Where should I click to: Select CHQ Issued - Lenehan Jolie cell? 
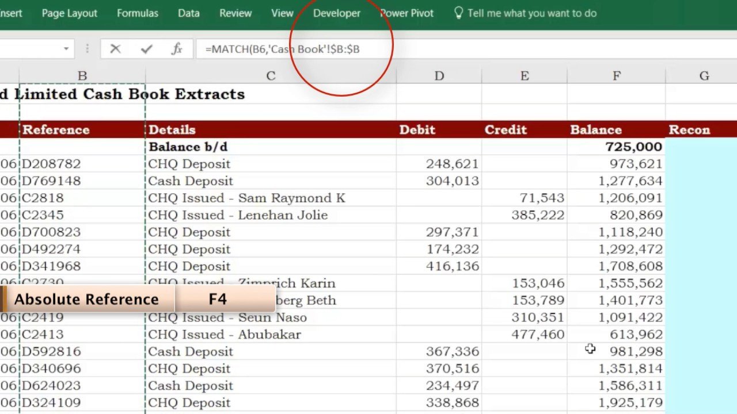click(x=271, y=215)
